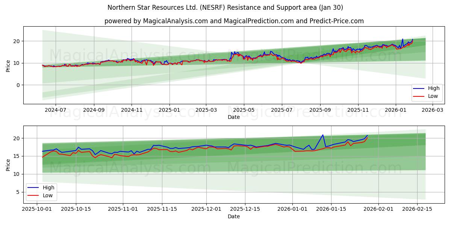Click the lower chart 'Date' axis label

(234, 216)
